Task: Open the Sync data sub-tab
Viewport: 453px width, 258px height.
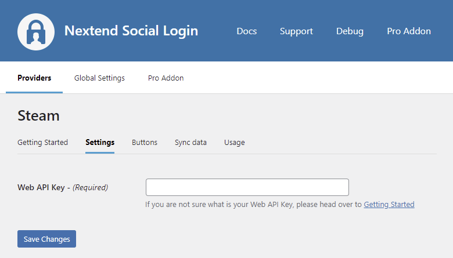Action: pyautogui.click(x=190, y=142)
